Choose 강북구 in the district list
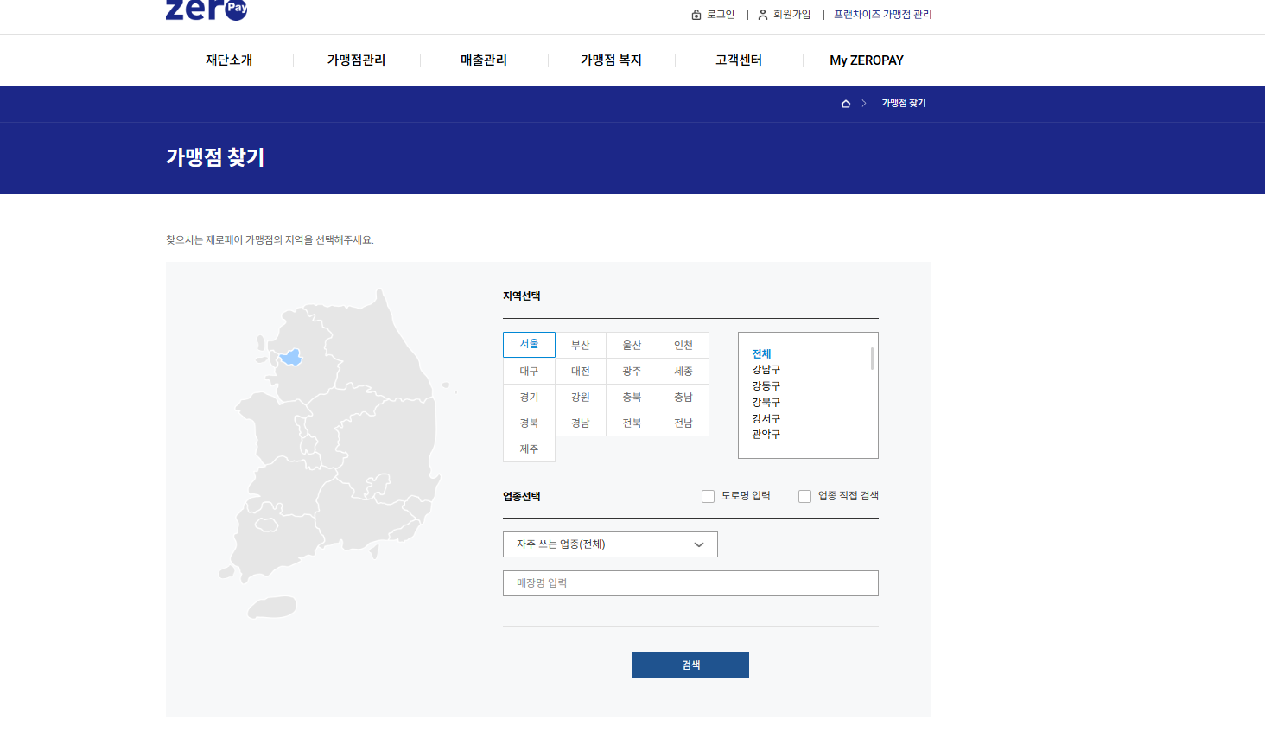The height and width of the screenshot is (738, 1265). [766, 403]
